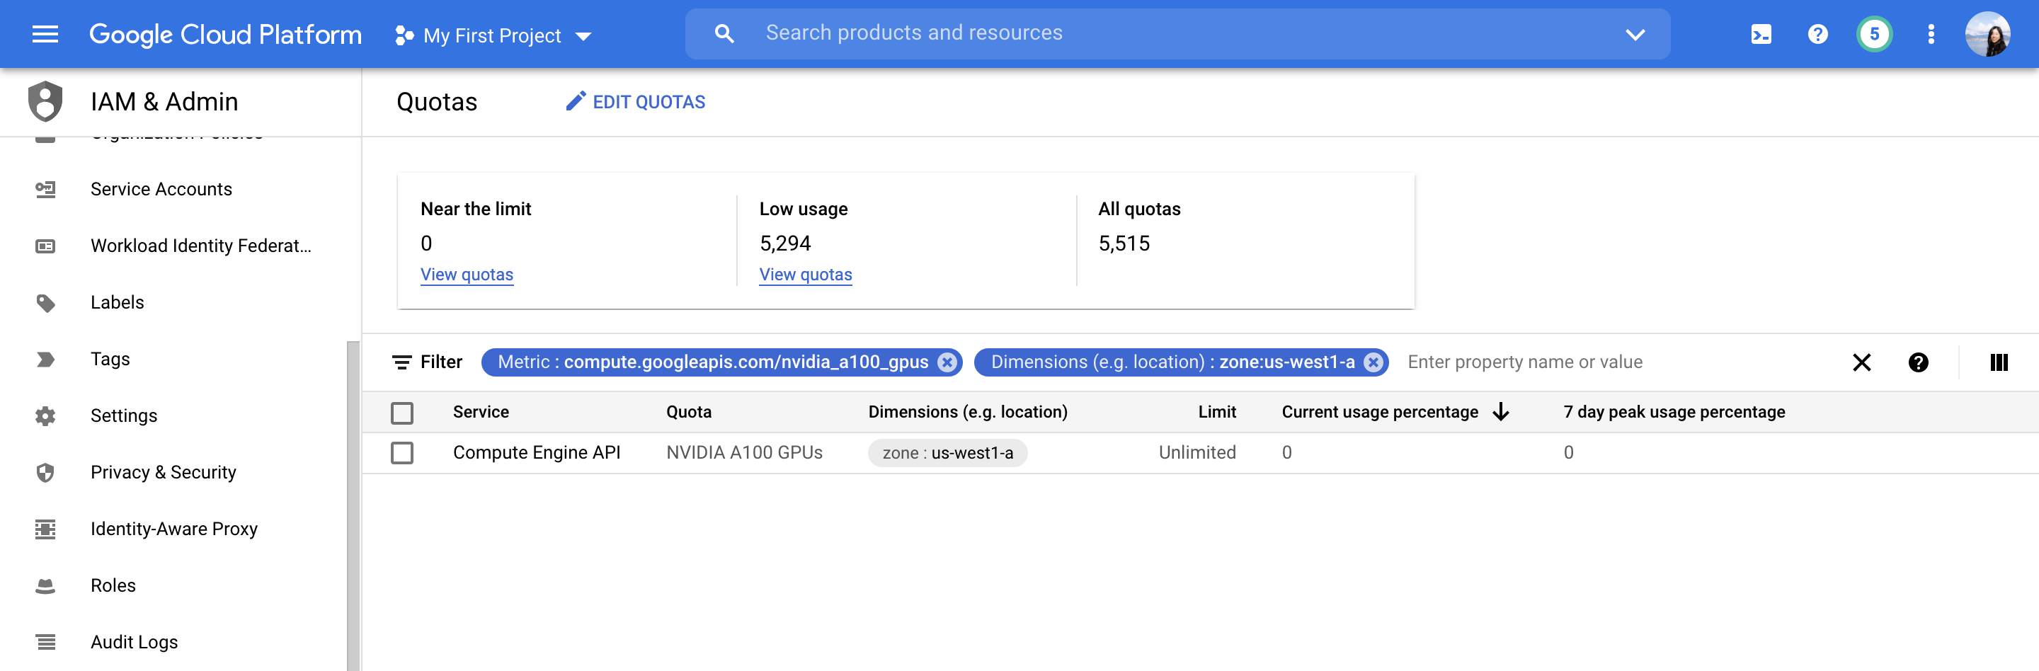Open the hamburger navigation menu
This screenshot has height=671, width=2039.
click(x=45, y=34)
